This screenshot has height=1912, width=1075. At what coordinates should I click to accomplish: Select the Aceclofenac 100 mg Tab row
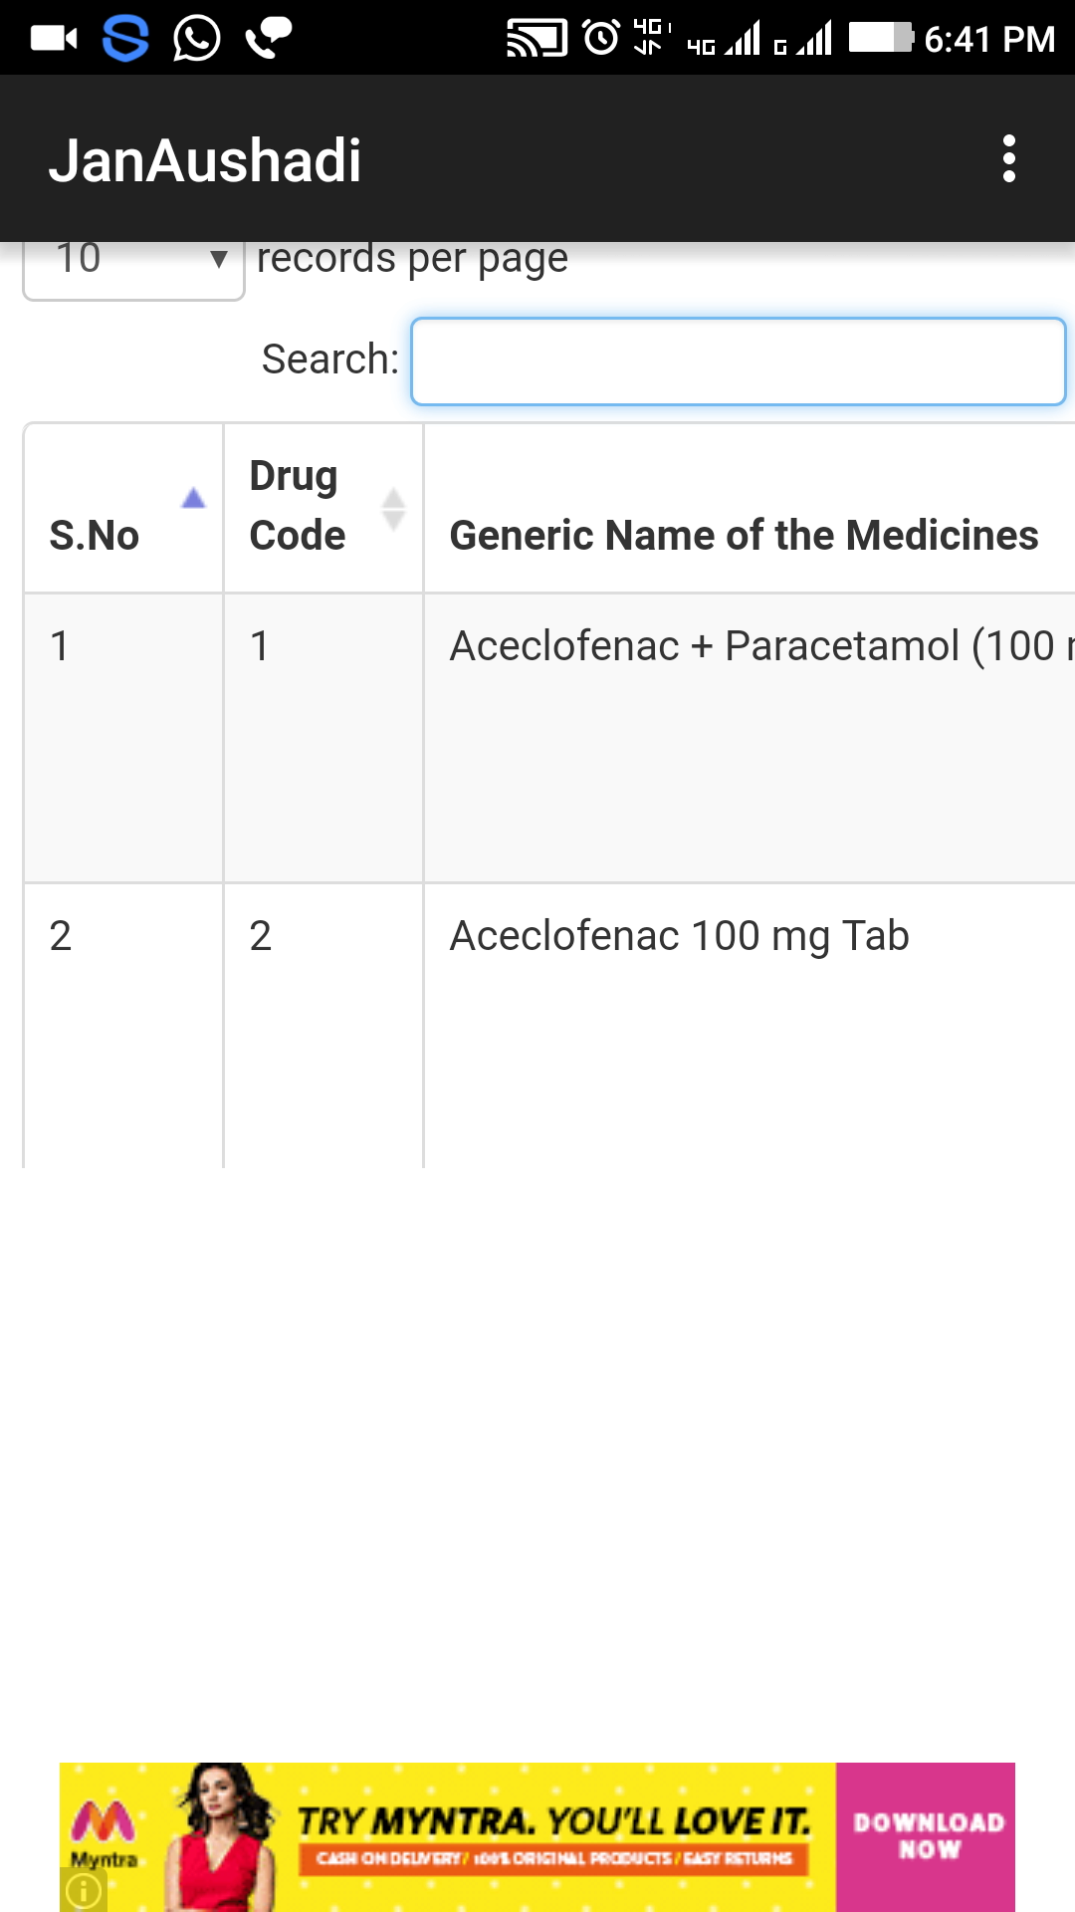549,1026
